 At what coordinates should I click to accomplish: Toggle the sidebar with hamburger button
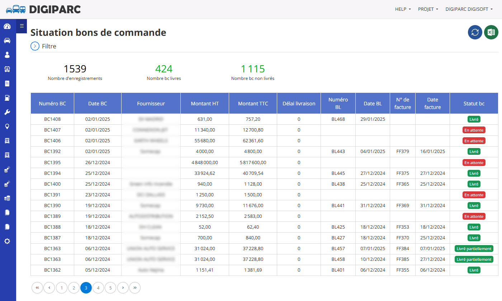pyautogui.click(x=22, y=26)
